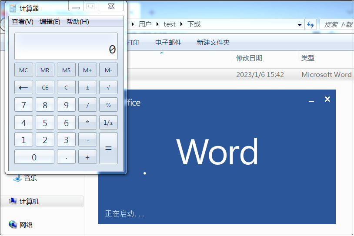This screenshot has height=236, width=354.
Task: Click the MC memory clear button
Action: point(23,70)
